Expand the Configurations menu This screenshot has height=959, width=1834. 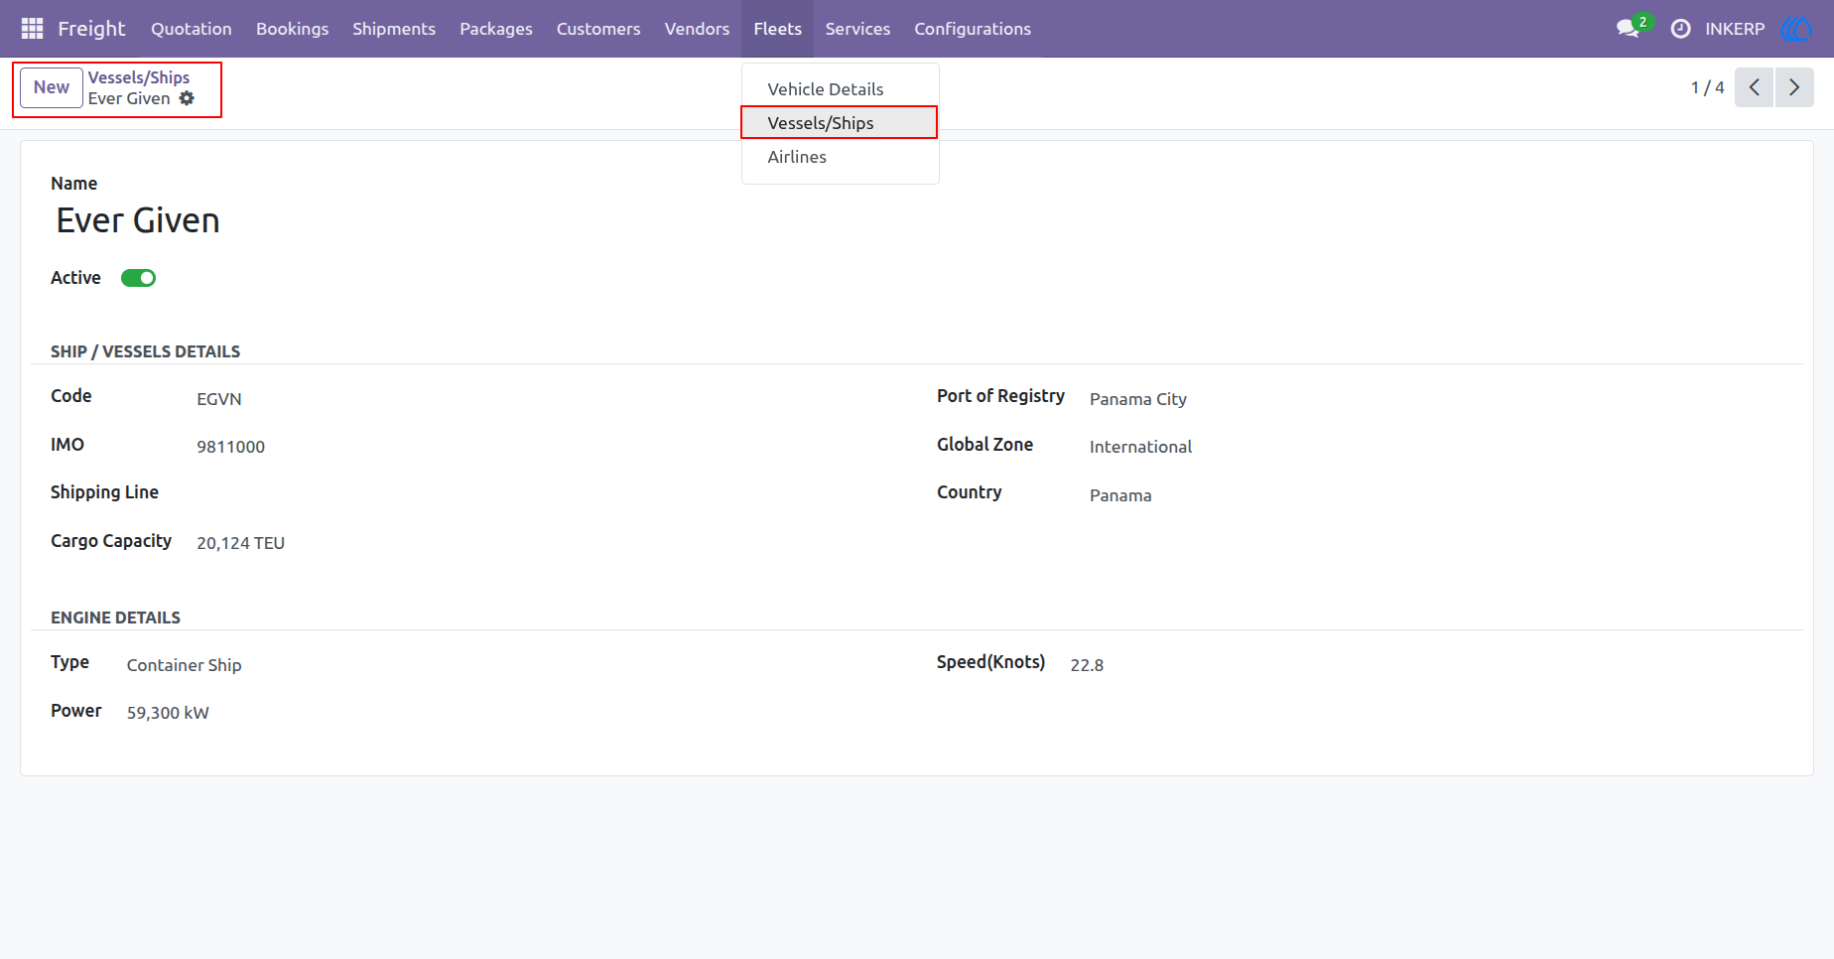pyautogui.click(x=973, y=29)
